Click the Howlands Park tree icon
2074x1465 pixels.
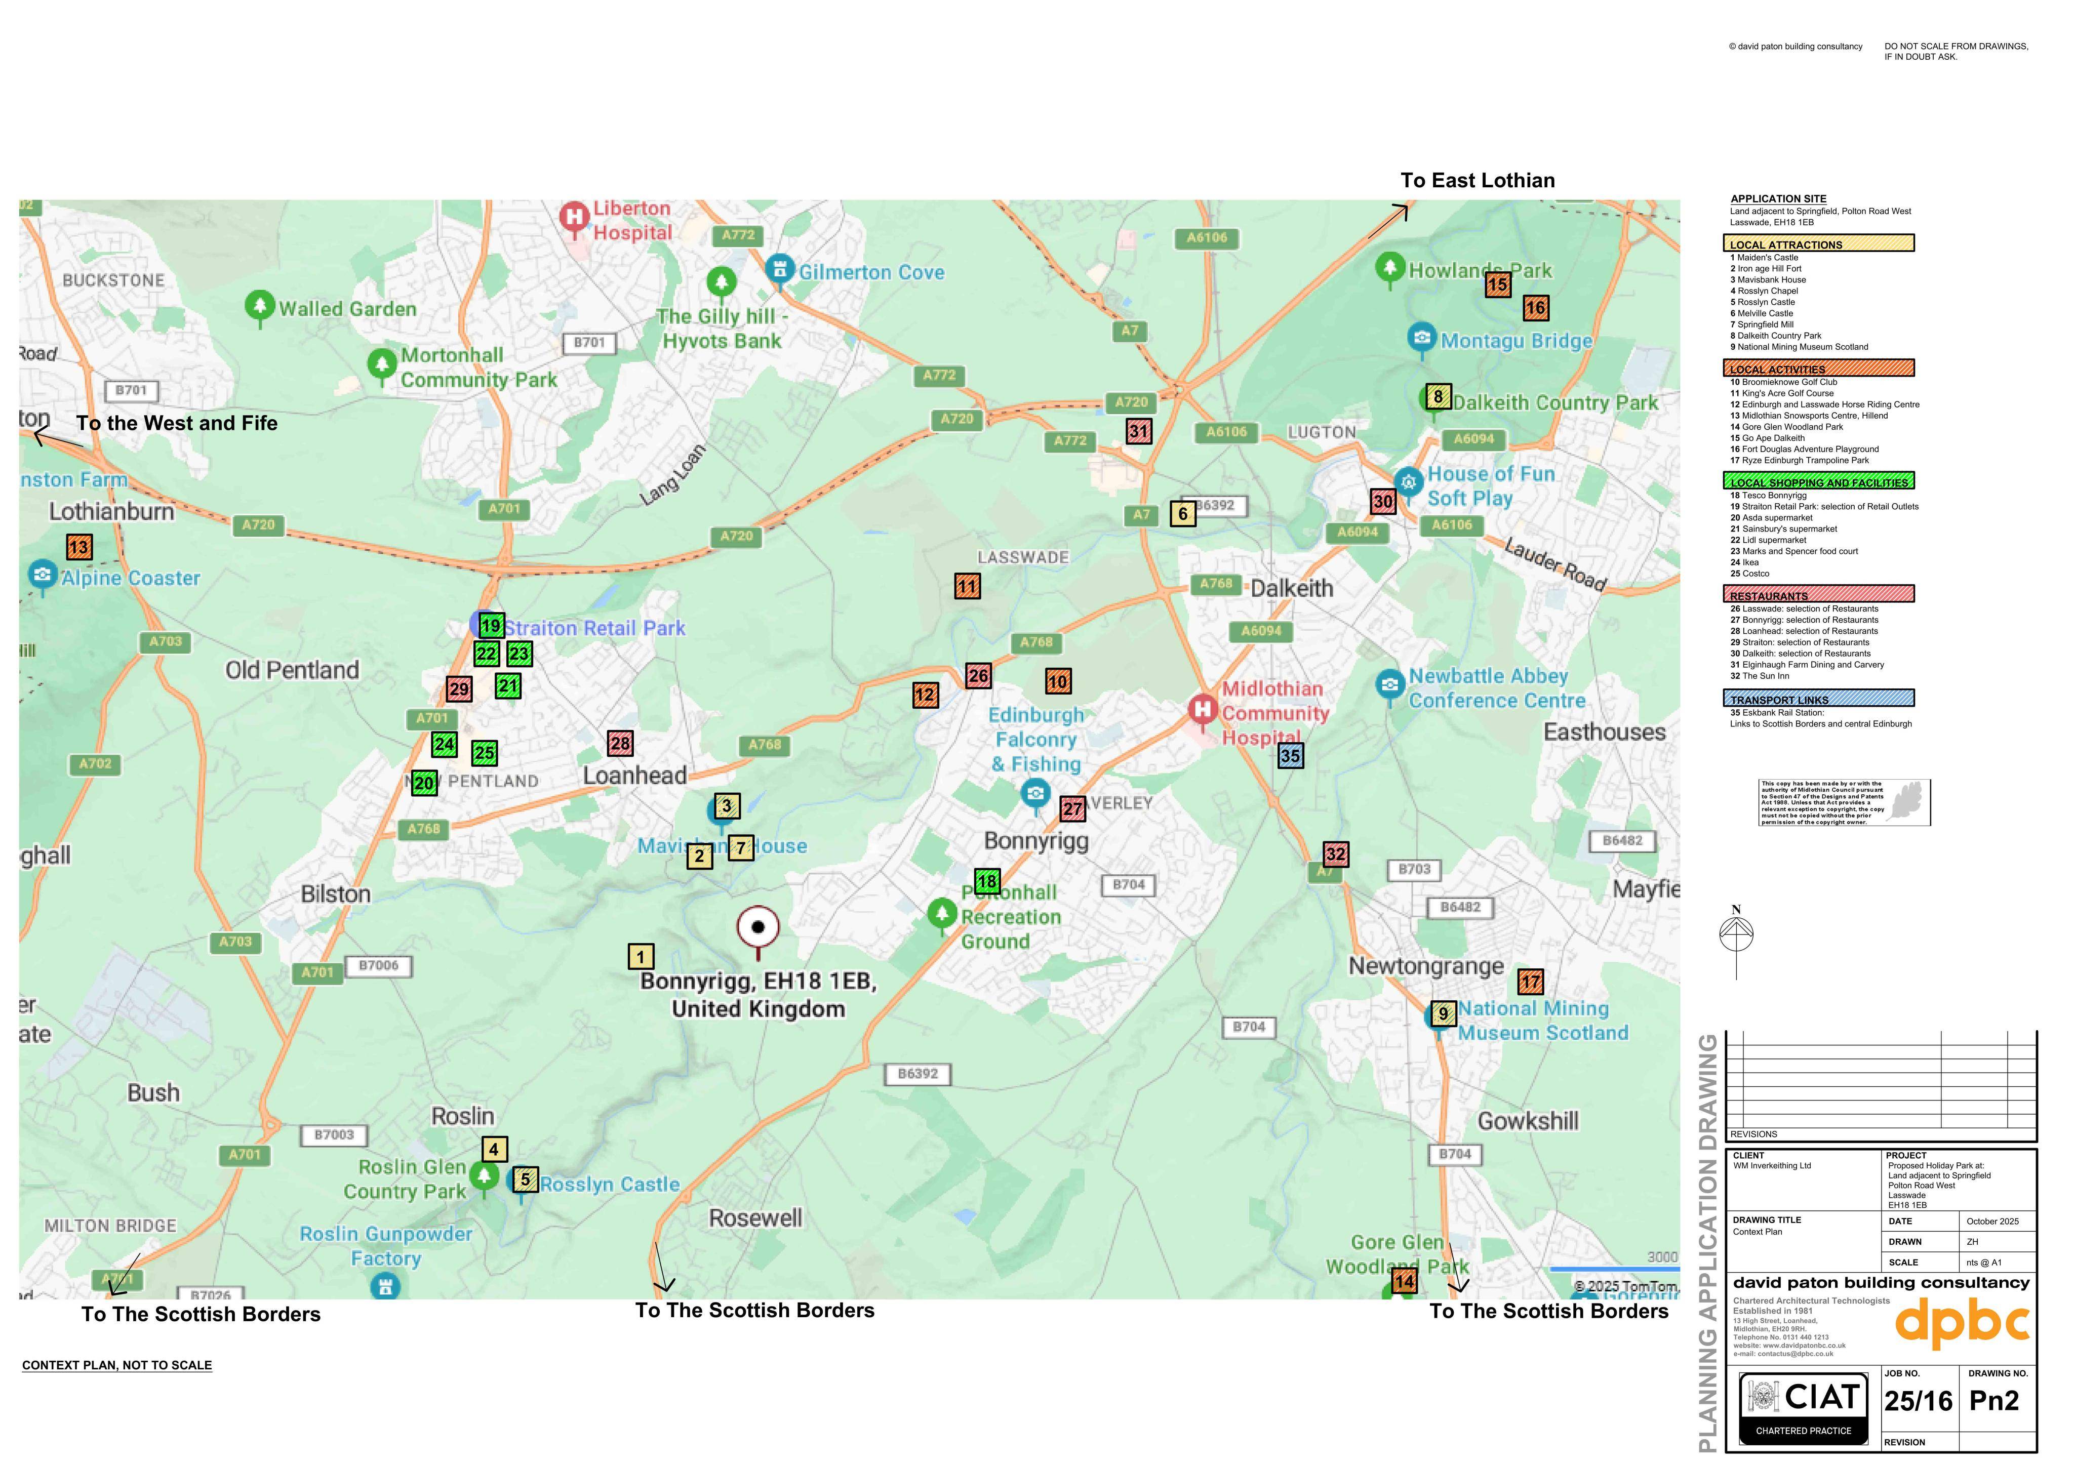(x=1390, y=268)
